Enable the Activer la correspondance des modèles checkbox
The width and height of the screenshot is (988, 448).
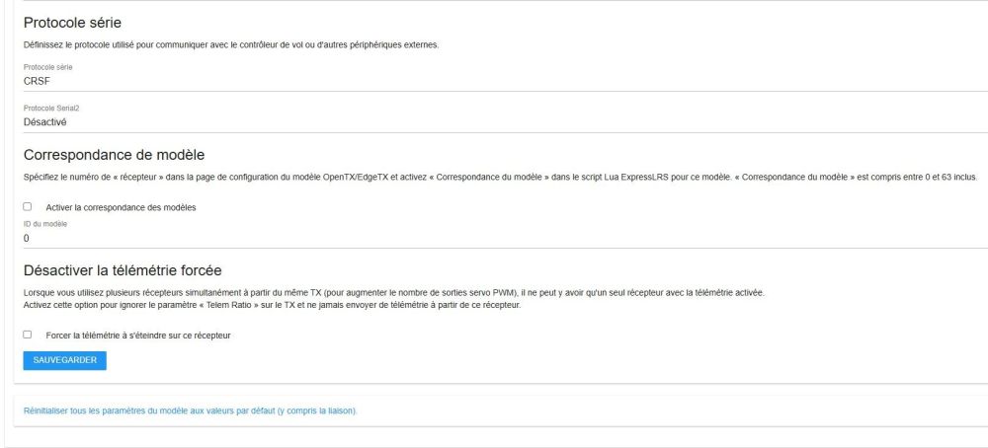click(x=28, y=207)
